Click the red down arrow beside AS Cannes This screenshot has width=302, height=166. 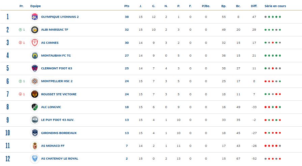point(20,43)
